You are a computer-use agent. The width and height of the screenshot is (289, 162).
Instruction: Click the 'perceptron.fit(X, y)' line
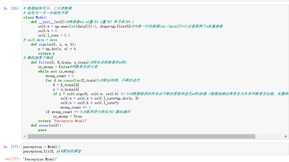tap(52, 151)
